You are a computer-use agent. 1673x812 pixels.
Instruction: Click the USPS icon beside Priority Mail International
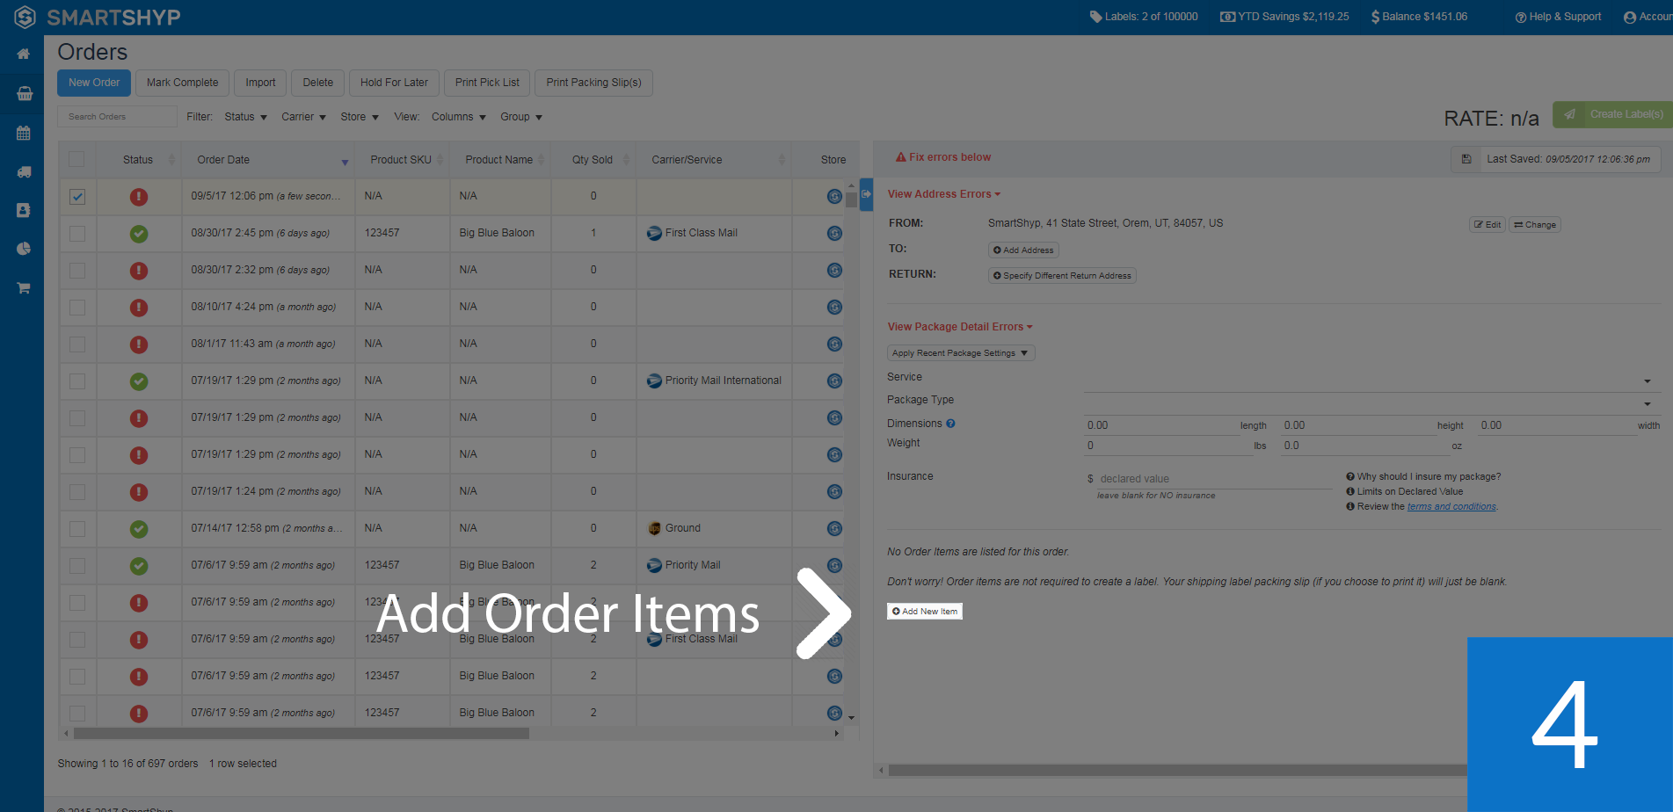(654, 381)
